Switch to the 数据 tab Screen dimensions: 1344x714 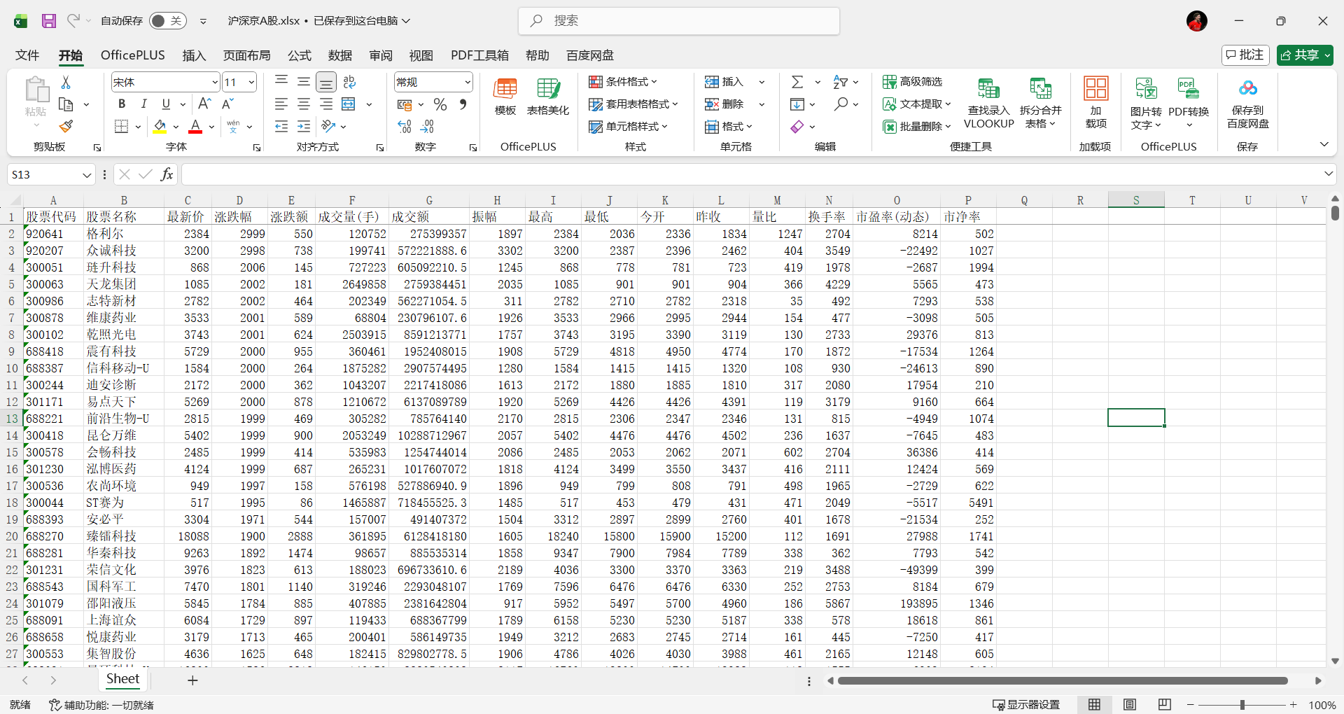click(340, 55)
